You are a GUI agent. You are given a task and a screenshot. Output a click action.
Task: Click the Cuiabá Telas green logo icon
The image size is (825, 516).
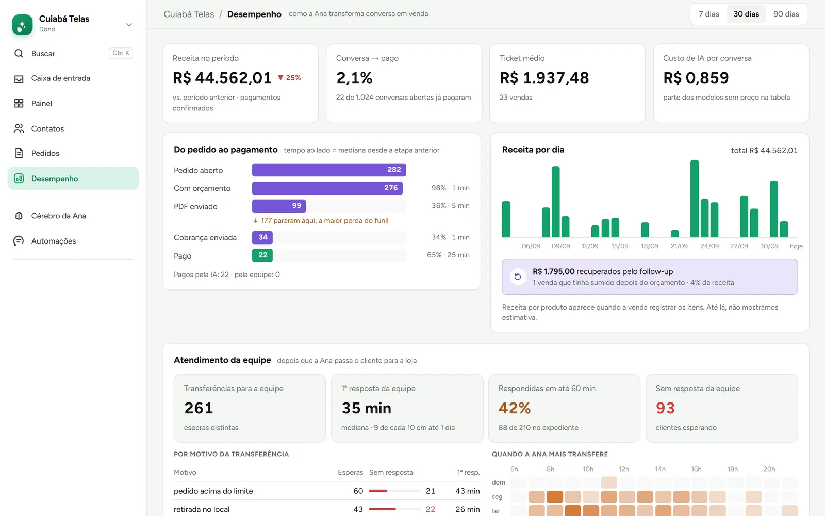click(22, 24)
